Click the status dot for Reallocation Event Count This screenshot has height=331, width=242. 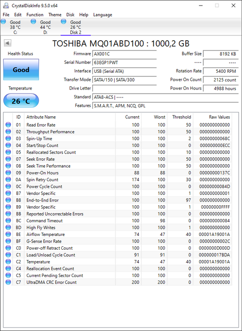tap(8, 269)
